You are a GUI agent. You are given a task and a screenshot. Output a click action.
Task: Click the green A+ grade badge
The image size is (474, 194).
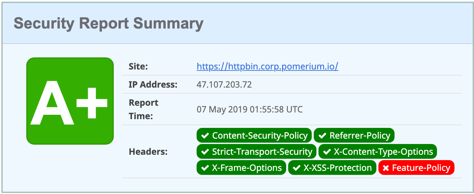(70, 101)
